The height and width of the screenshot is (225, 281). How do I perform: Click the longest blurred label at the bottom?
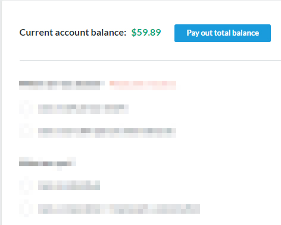pos(119,209)
